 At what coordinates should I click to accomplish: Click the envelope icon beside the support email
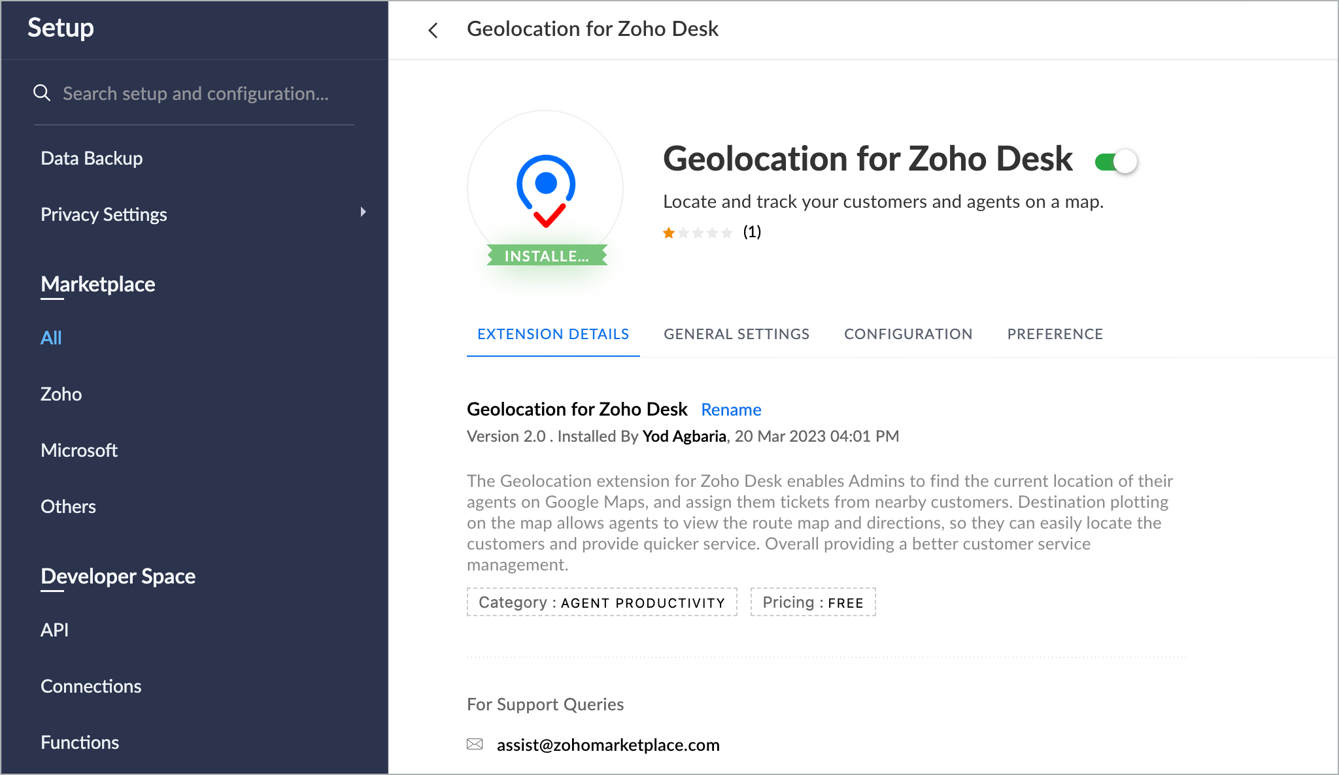475,744
